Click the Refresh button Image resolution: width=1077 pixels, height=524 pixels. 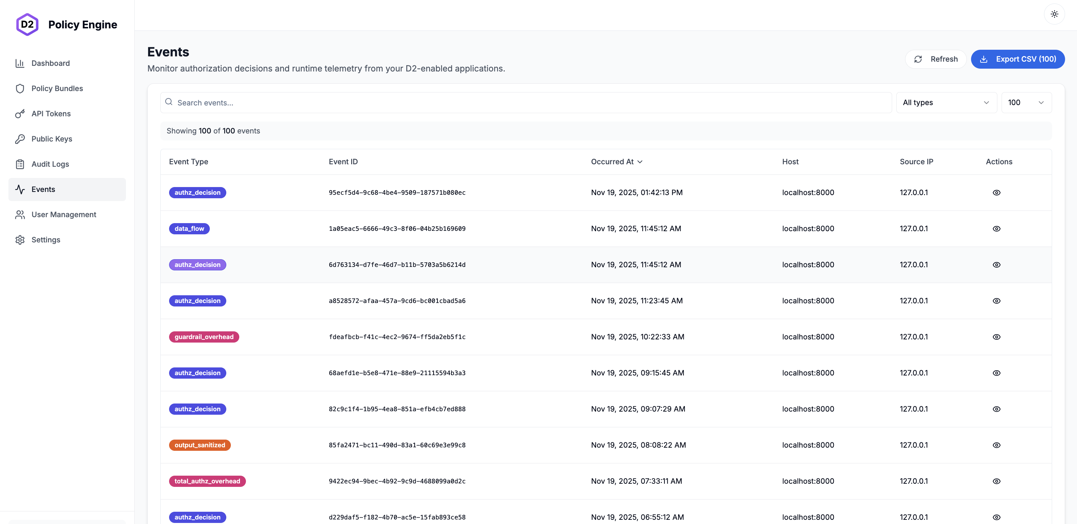click(936, 59)
